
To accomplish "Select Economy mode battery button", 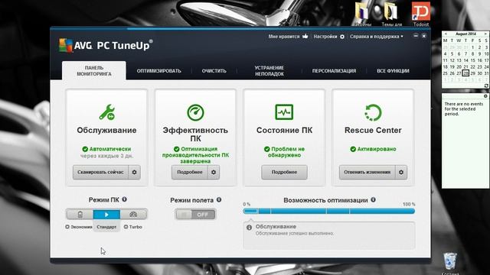I will 80,215.
